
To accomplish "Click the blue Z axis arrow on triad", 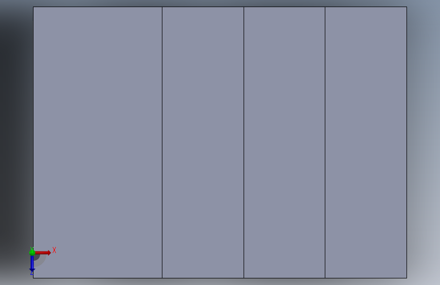I will click(x=32, y=264).
